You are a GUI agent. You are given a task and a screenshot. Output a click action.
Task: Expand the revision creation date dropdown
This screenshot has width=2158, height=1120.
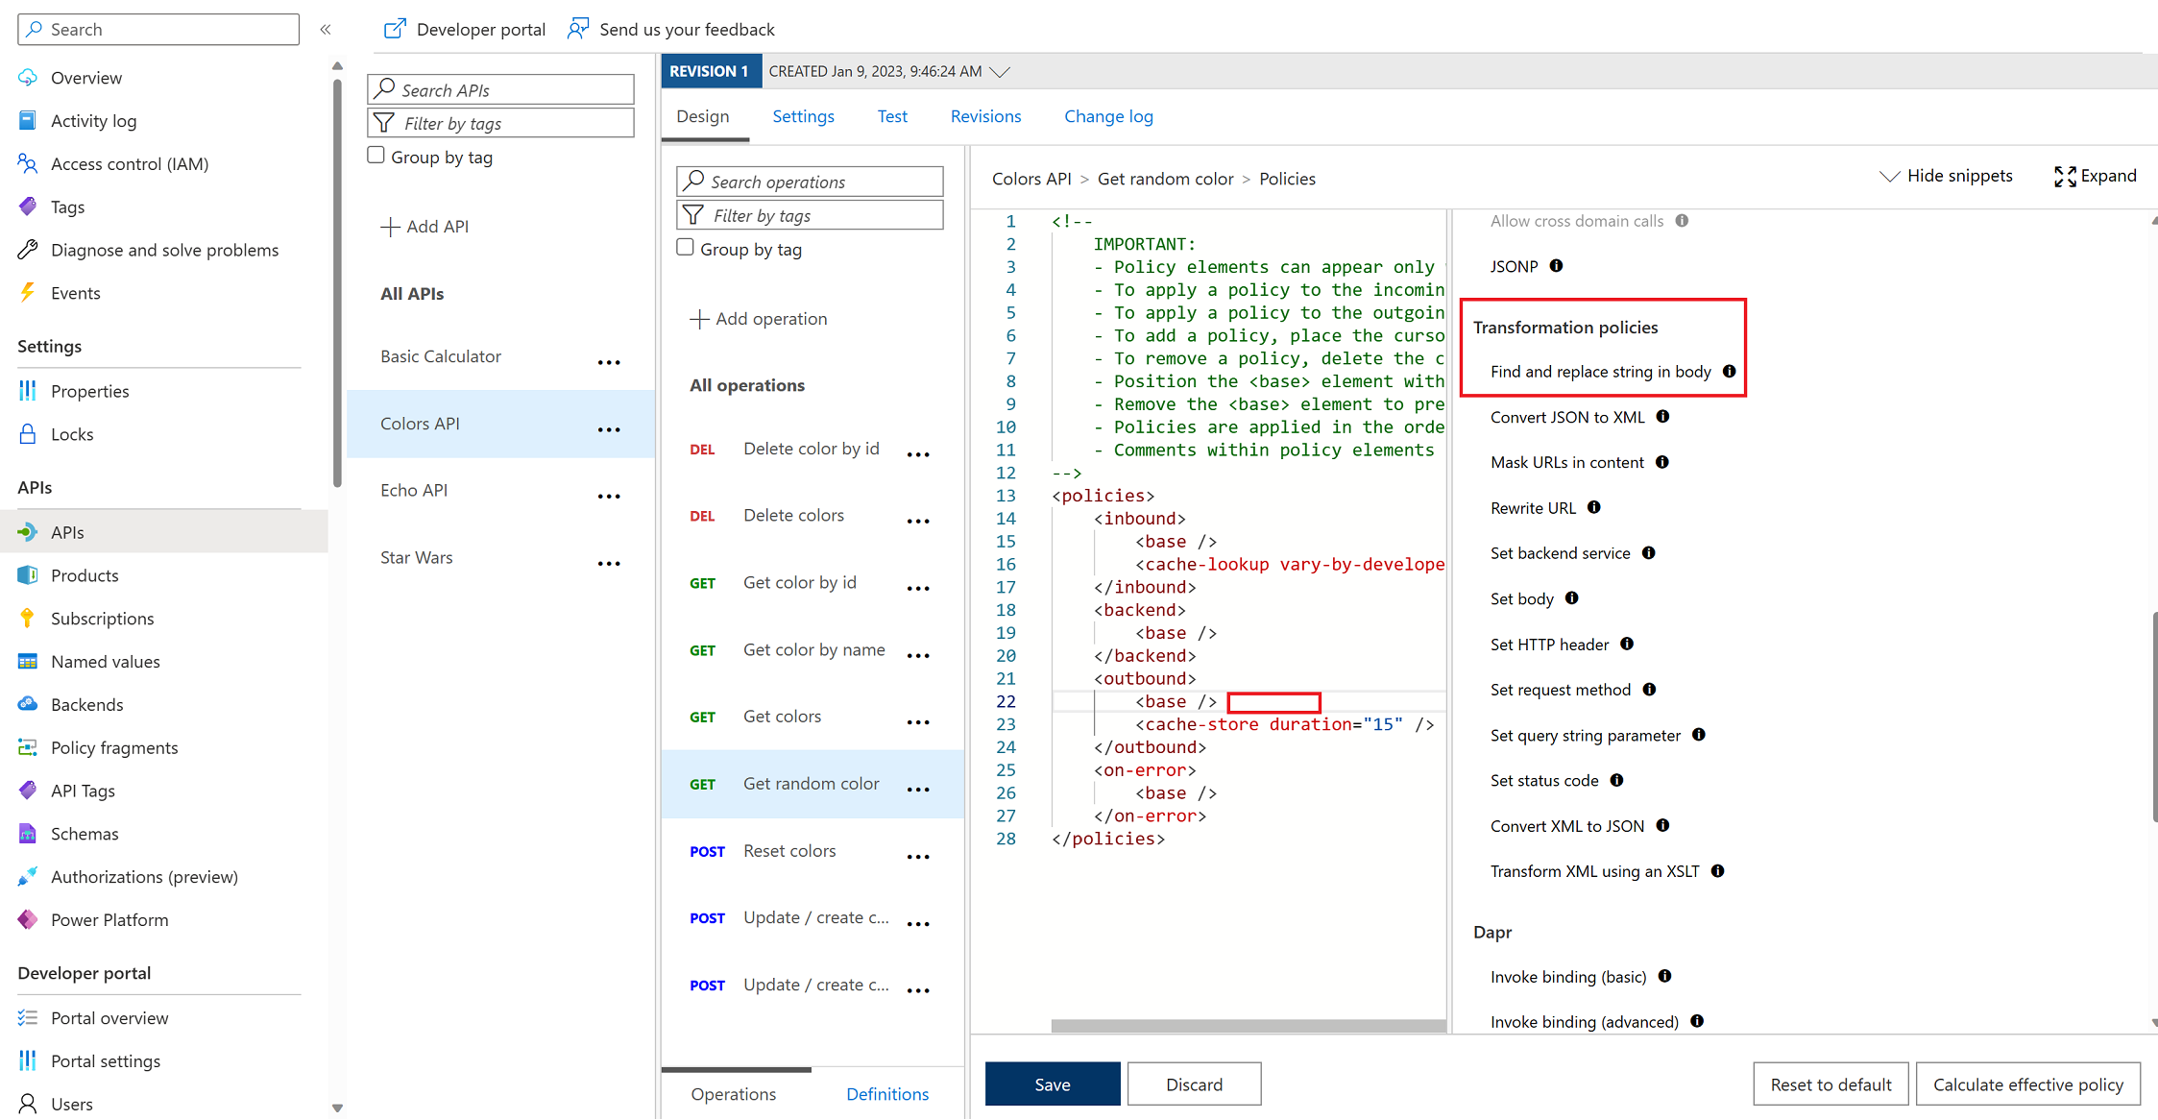1002,70
